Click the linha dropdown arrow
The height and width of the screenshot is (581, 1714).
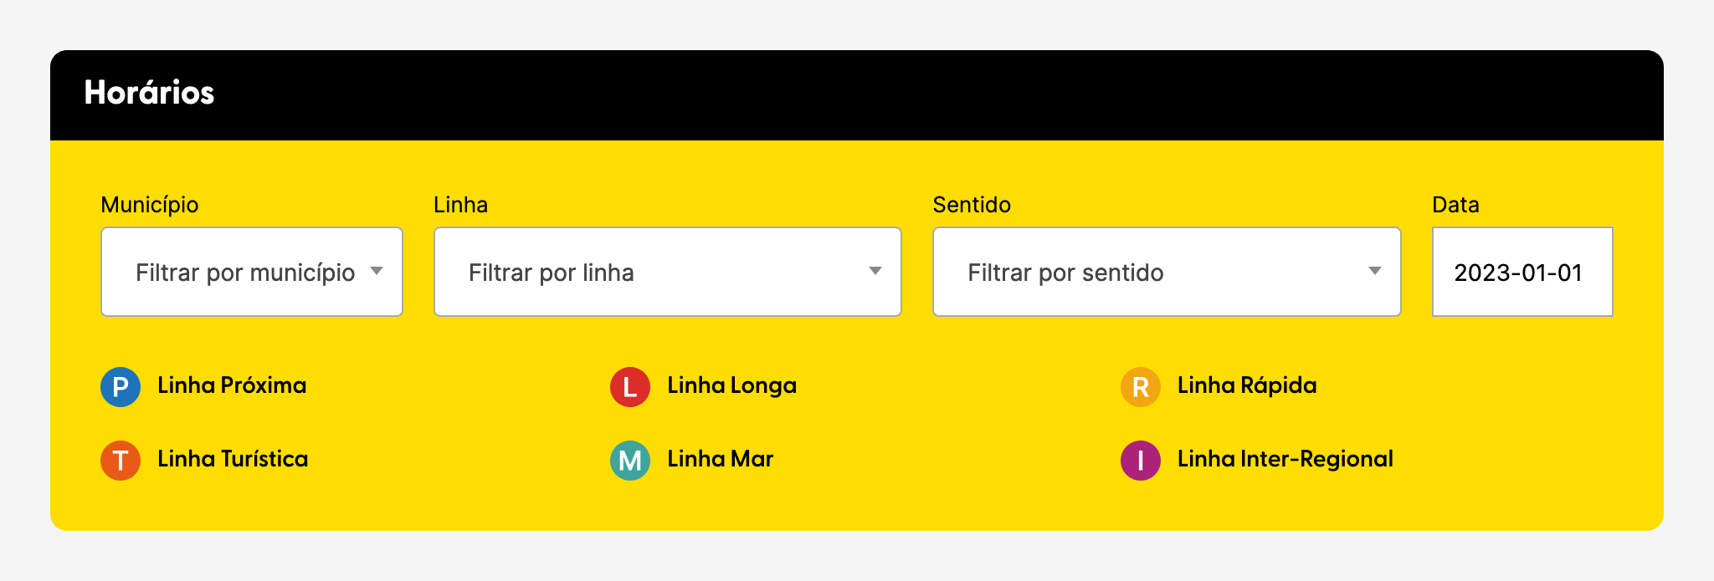click(875, 271)
